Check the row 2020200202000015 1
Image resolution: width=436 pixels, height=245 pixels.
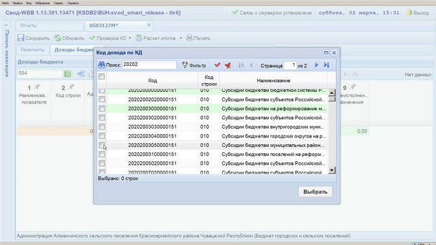pyautogui.click(x=102, y=99)
